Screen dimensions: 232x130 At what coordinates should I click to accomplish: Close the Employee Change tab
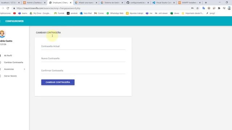tap(71, 3)
